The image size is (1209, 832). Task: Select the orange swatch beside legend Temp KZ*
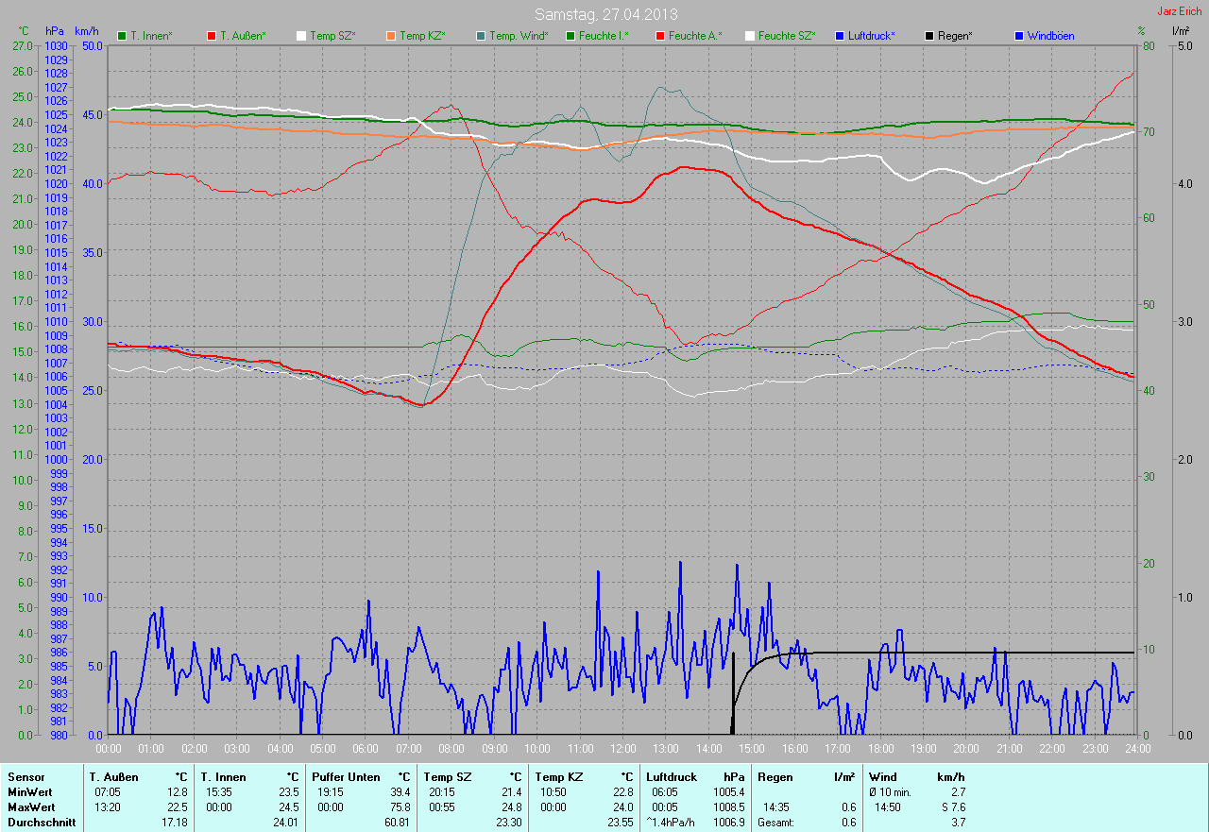click(391, 36)
